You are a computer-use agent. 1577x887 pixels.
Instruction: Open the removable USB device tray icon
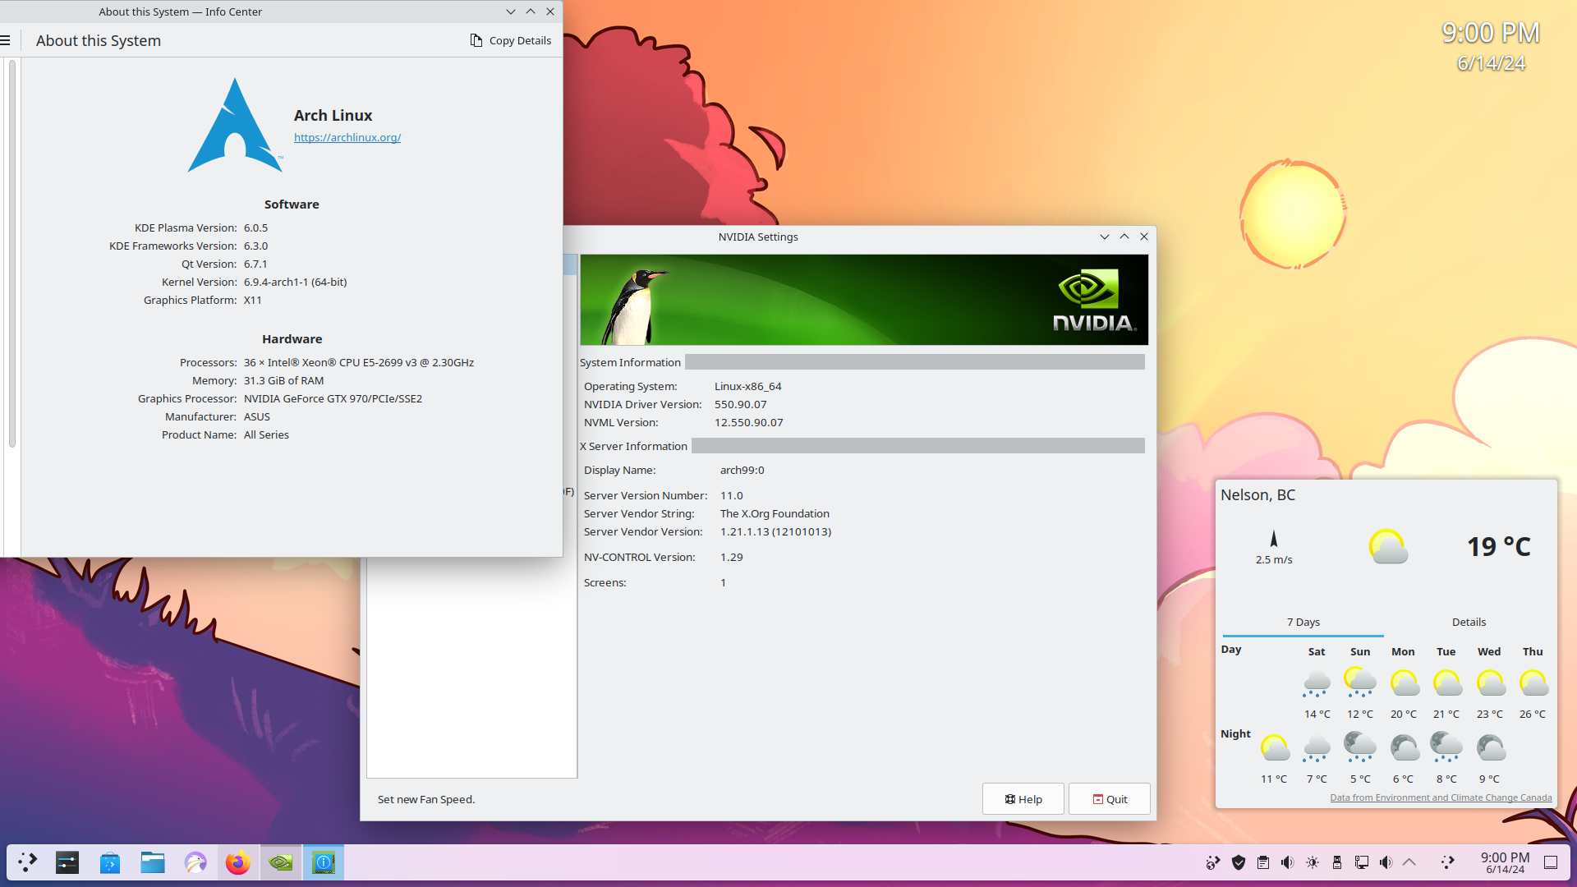coord(1337,862)
